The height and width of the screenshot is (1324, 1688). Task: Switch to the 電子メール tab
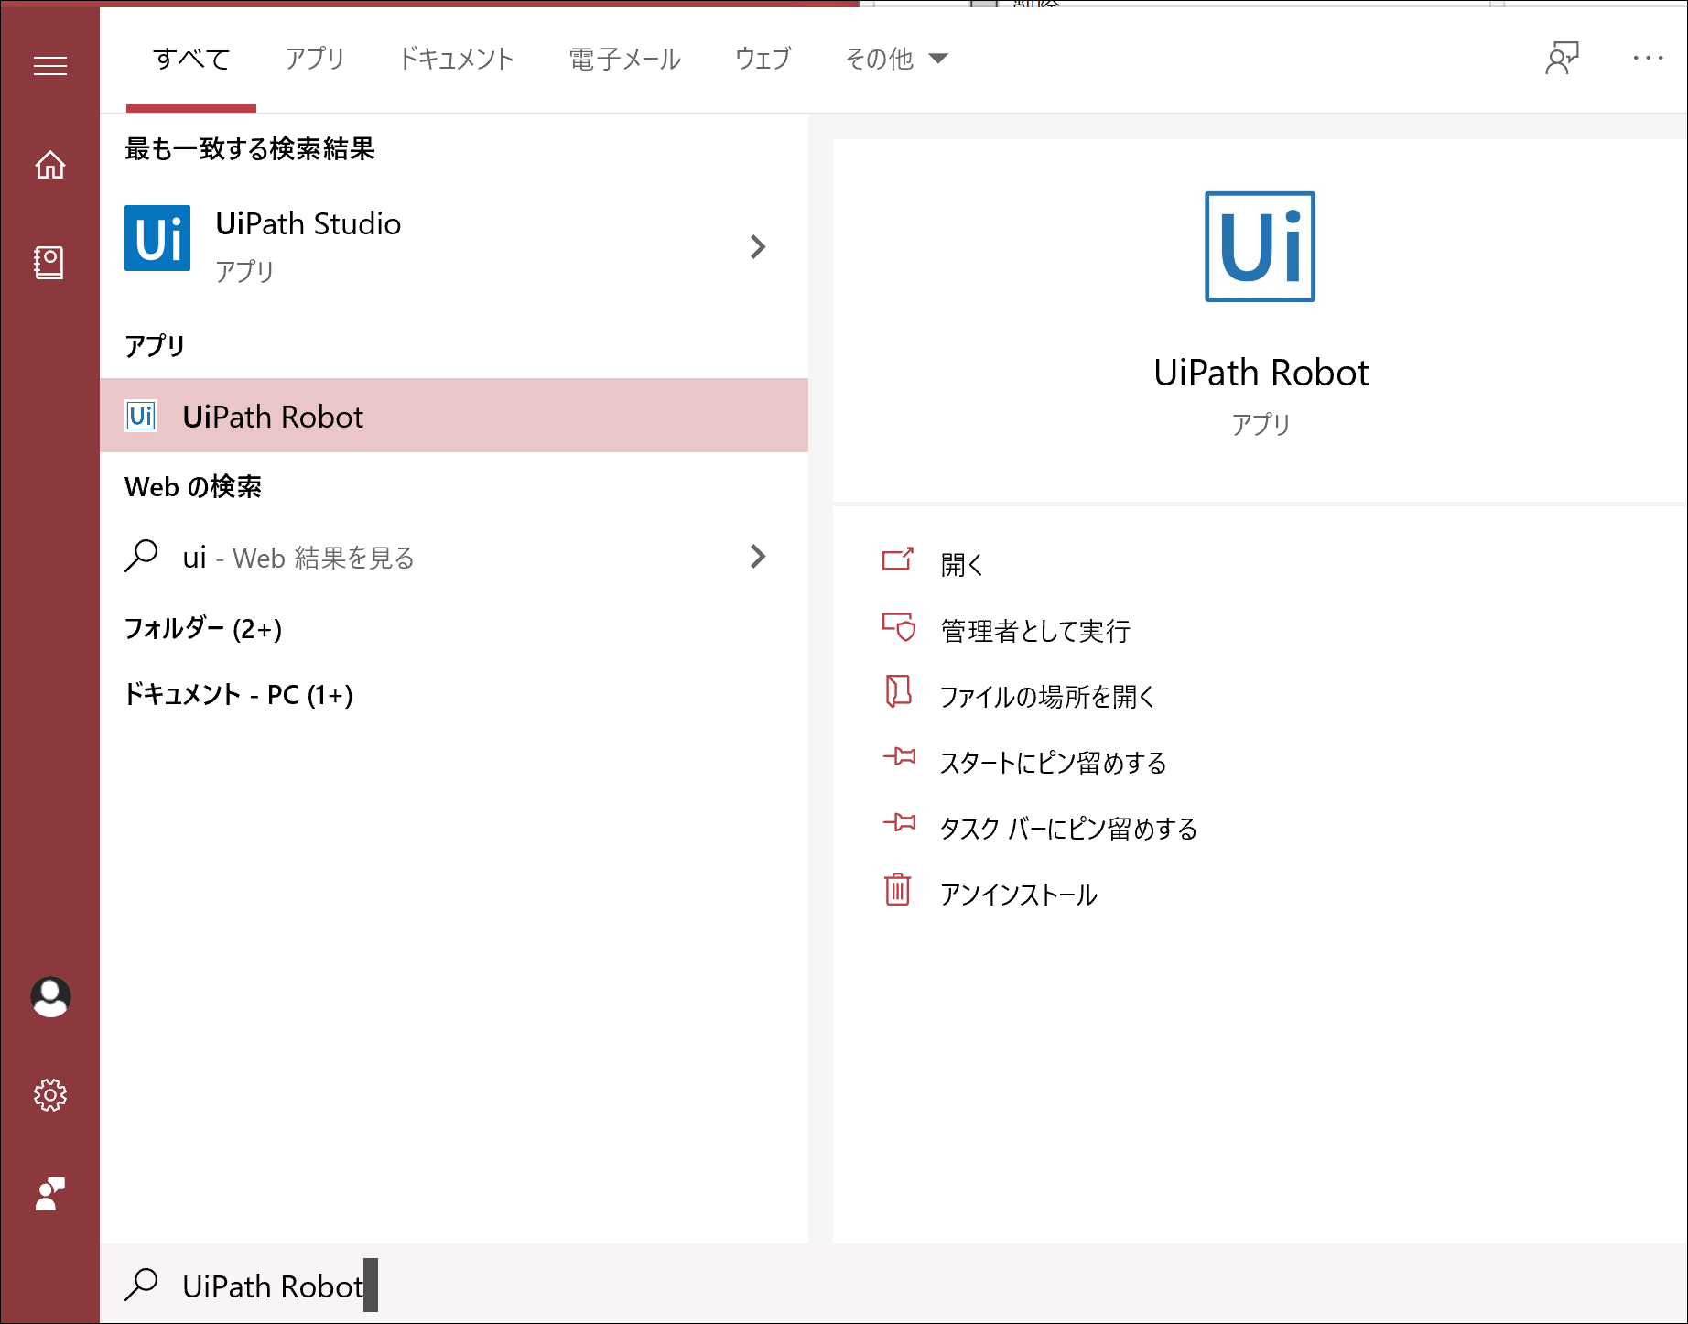coord(624,59)
